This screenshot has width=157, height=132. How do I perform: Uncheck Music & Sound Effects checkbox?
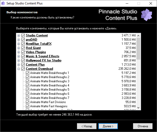(x=23, y=56)
